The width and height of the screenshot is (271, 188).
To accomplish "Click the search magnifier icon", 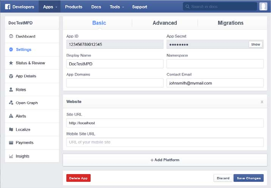I will [x=187, y=7].
